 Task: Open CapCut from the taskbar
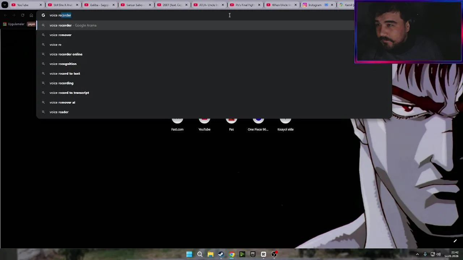(x=263, y=254)
